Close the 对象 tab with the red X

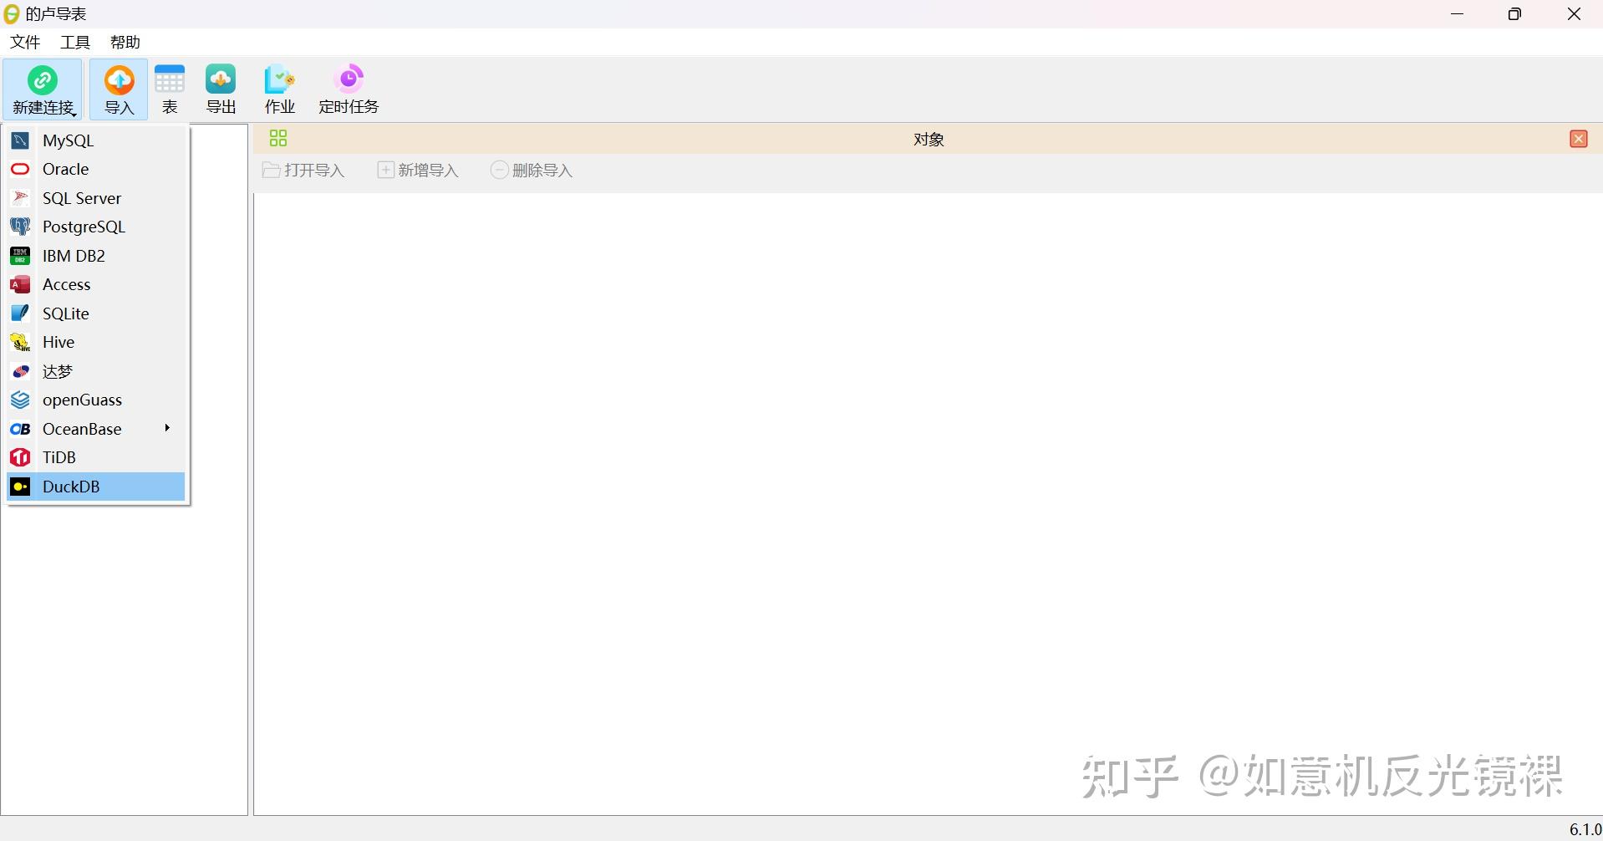1578,139
